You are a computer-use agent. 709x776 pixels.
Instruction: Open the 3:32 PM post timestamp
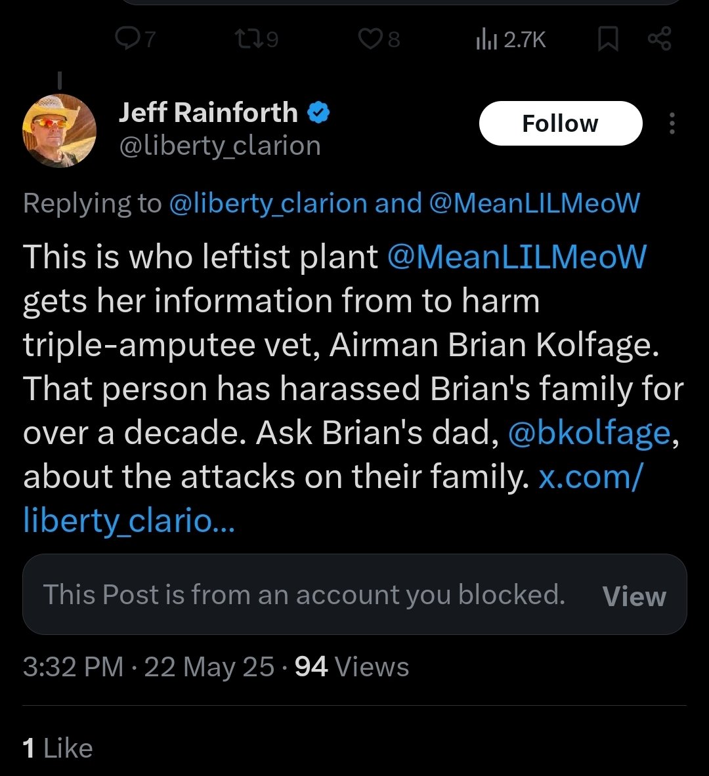[74, 667]
